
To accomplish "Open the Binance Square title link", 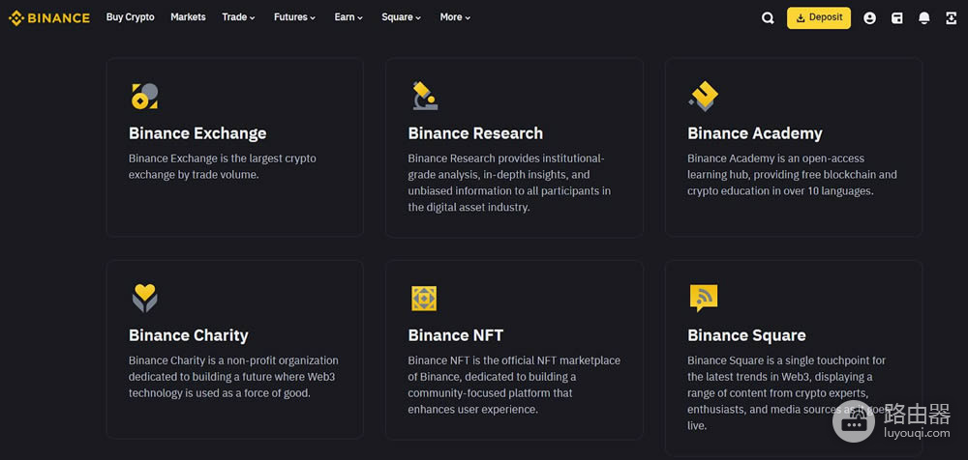I will [x=746, y=335].
